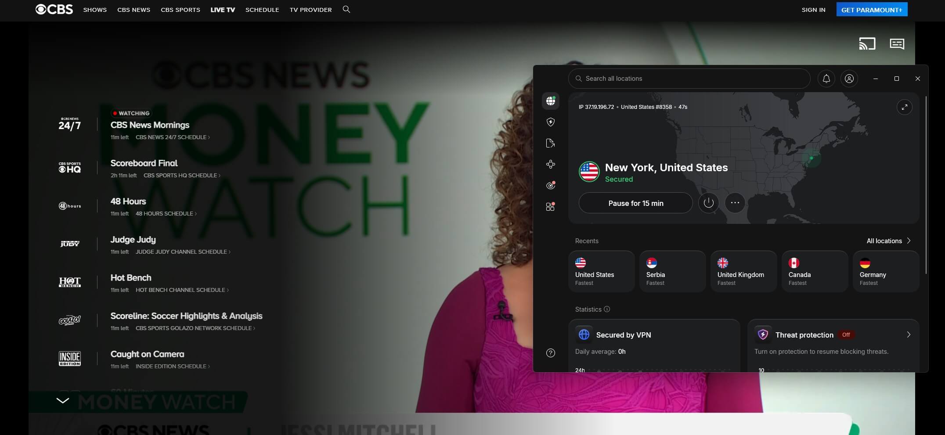Open Threat protection details chevron
The height and width of the screenshot is (435, 945).
click(909, 335)
